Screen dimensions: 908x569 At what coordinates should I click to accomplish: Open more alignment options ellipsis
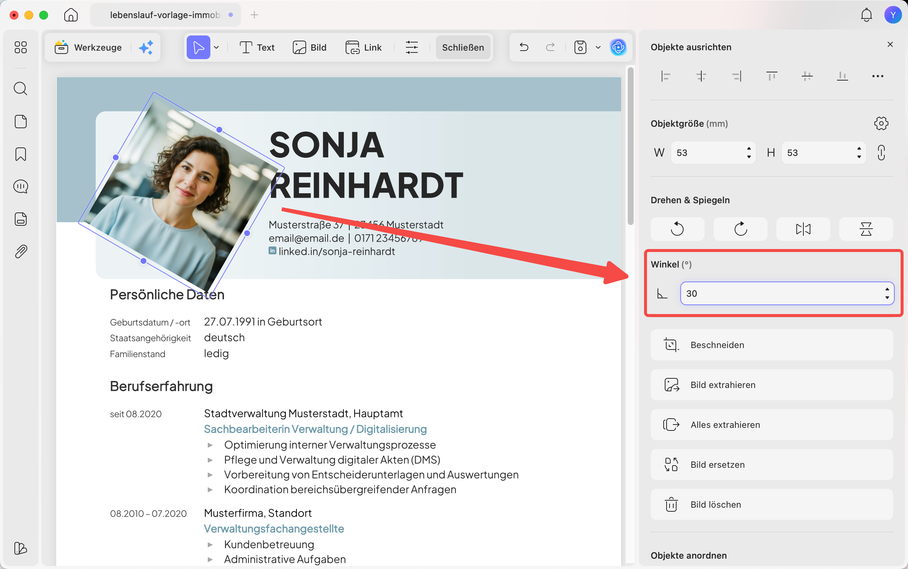pos(878,76)
